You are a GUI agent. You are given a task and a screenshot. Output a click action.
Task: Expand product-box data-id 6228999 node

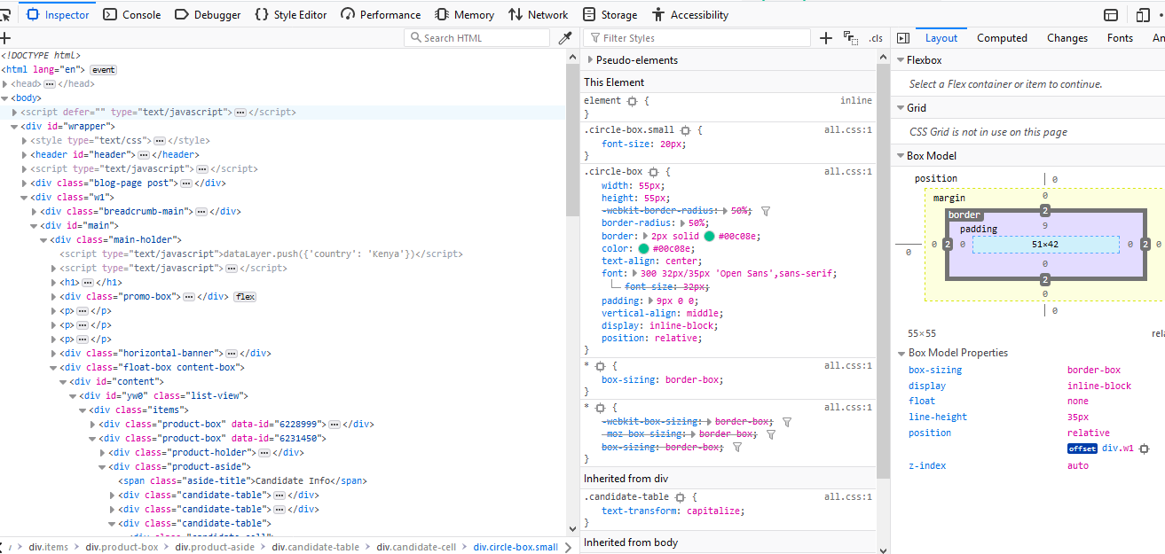pos(92,425)
